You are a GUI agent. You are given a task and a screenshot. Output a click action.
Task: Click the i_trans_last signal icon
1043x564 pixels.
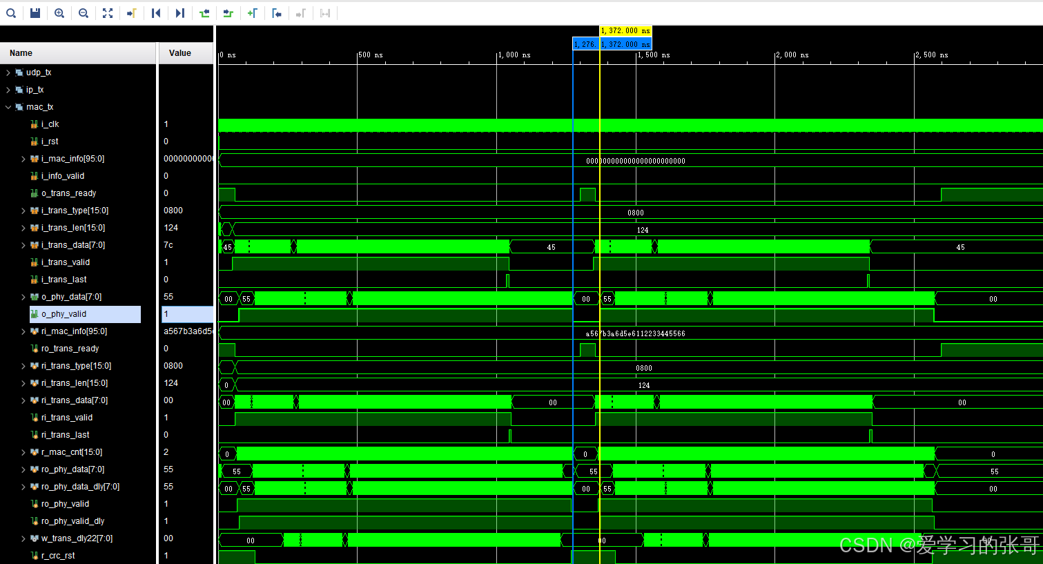[x=35, y=280]
